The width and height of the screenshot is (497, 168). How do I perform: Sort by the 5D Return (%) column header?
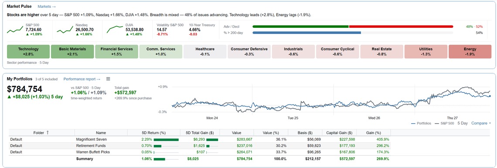(x=153, y=133)
